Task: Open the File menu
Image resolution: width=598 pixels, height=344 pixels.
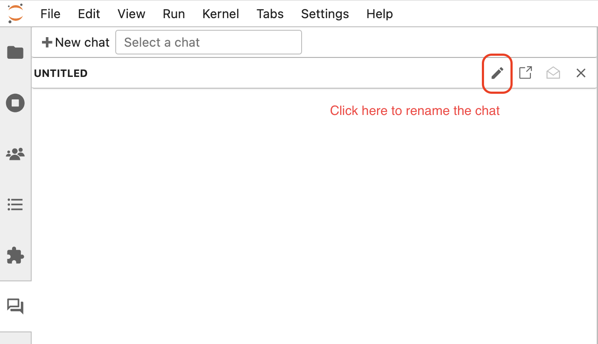Action: coord(50,14)
